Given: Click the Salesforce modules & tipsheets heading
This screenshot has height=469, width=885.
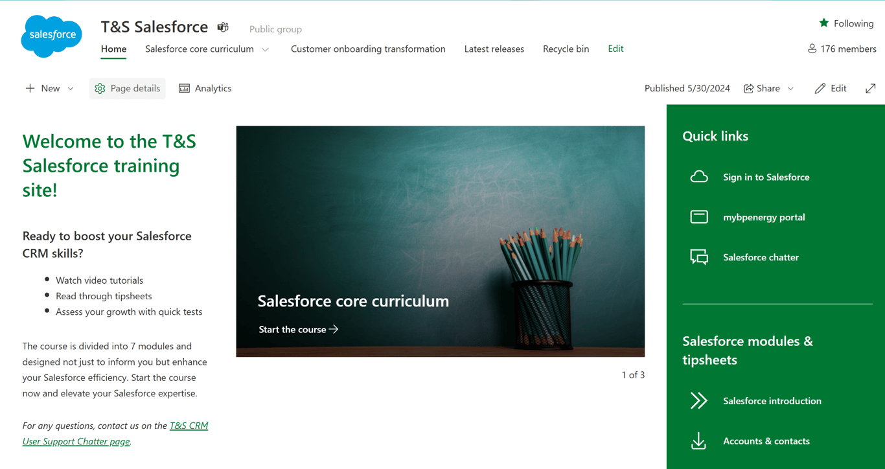Looking at the screenshot, I should 748,350.
